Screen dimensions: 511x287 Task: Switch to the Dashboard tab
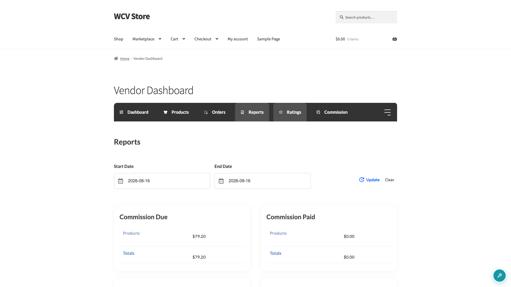point(134,112)
